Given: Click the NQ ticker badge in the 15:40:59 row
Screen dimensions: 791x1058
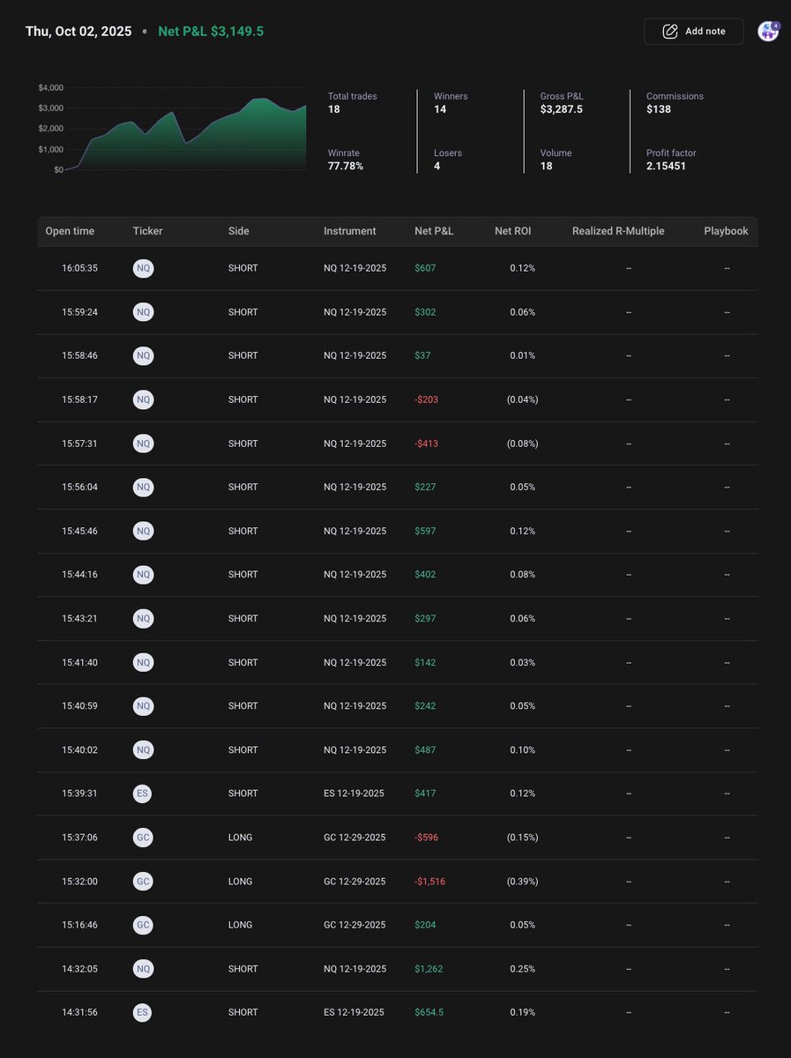Looking at the screenshot, I should (144, 705).
